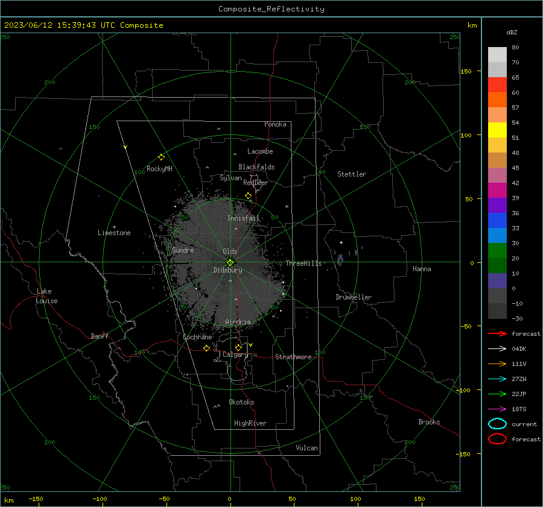Image resolution: width=543 pixels, height=507 pixels.
Task: Click the green 22JP arrow legend icon
Action: point(497,394)
